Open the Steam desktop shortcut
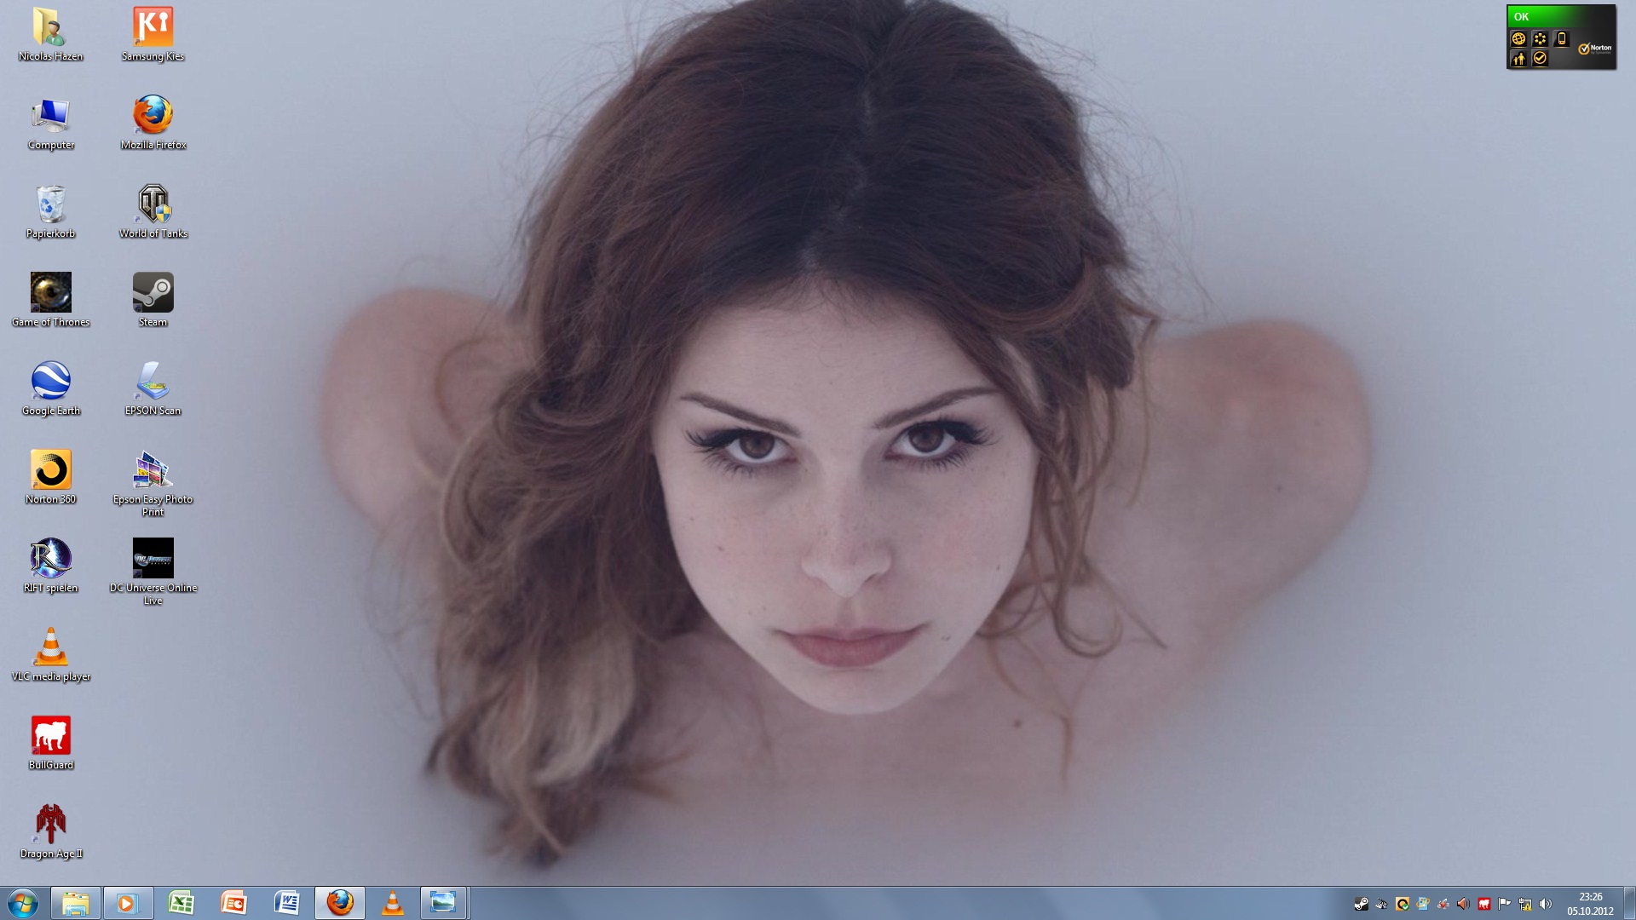The height and width of the screenshot is (920, 1636). [153, 293]
